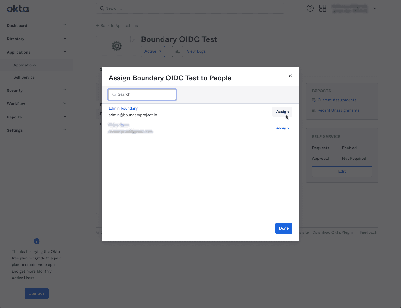Expand the Directory sidebar section
Image resolution: width=401 pixels, height=308 pixels.
coord(65,39)
